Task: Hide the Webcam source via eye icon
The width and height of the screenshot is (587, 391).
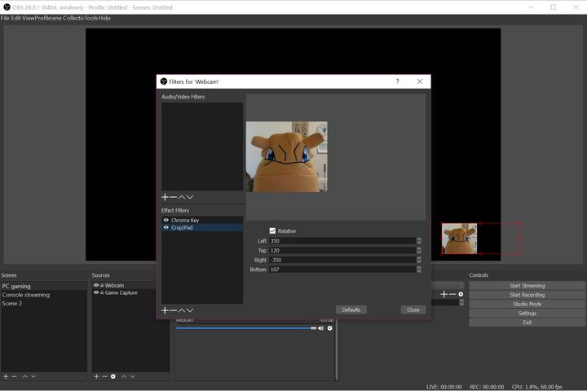Action: tap(96, 285)
